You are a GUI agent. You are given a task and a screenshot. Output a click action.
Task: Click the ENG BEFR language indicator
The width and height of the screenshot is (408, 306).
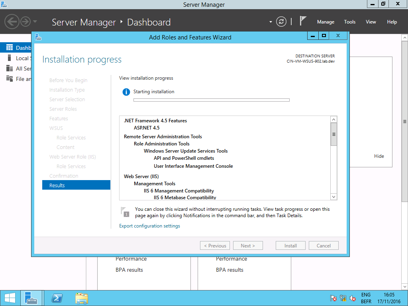pyautogui.click(x=366, y=298)
